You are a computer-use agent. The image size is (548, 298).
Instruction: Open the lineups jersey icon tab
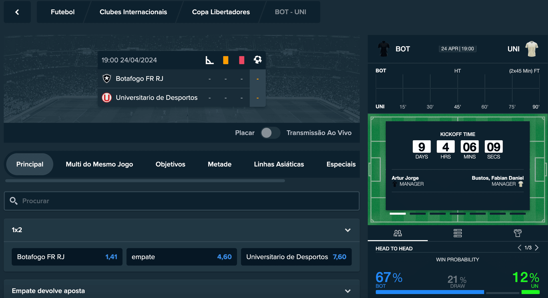517,233
